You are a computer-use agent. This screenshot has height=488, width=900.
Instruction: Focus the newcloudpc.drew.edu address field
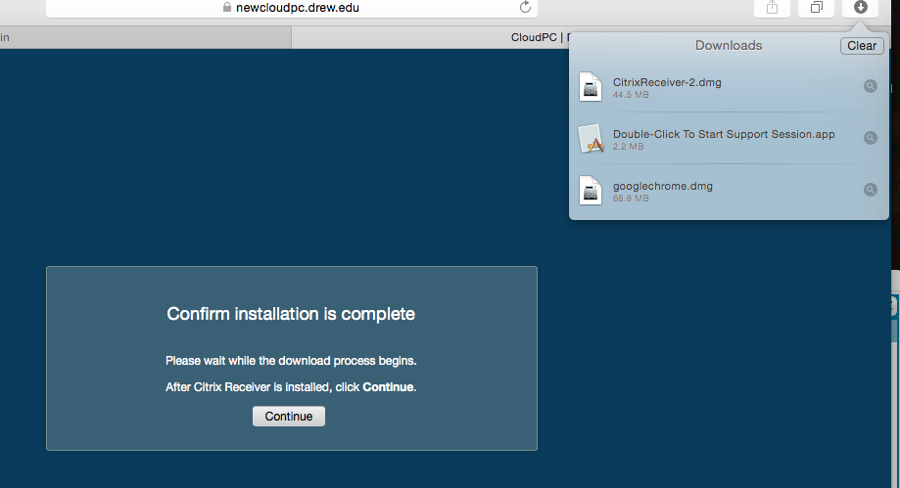pos(292,8)
